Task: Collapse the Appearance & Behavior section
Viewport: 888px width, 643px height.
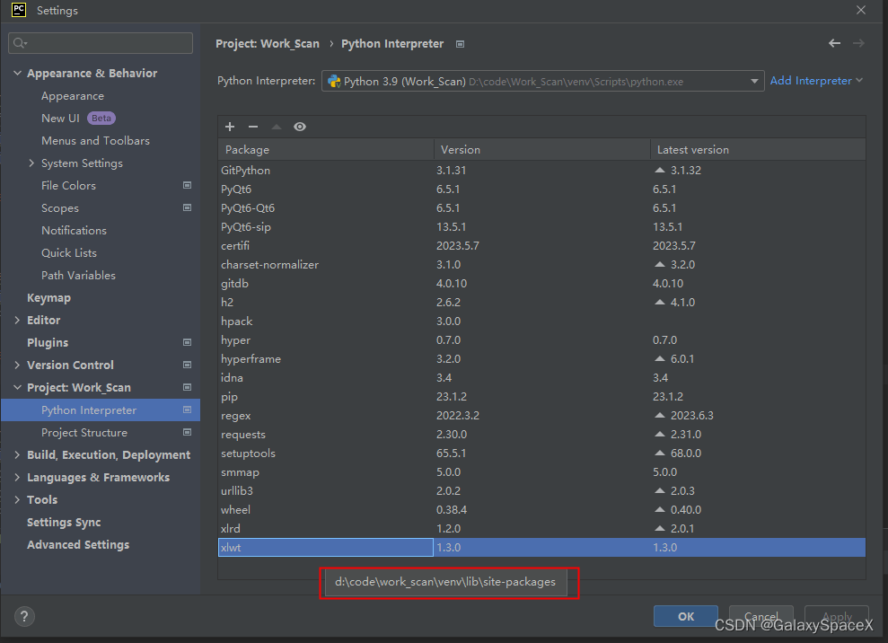Action: tap(17, 73)
